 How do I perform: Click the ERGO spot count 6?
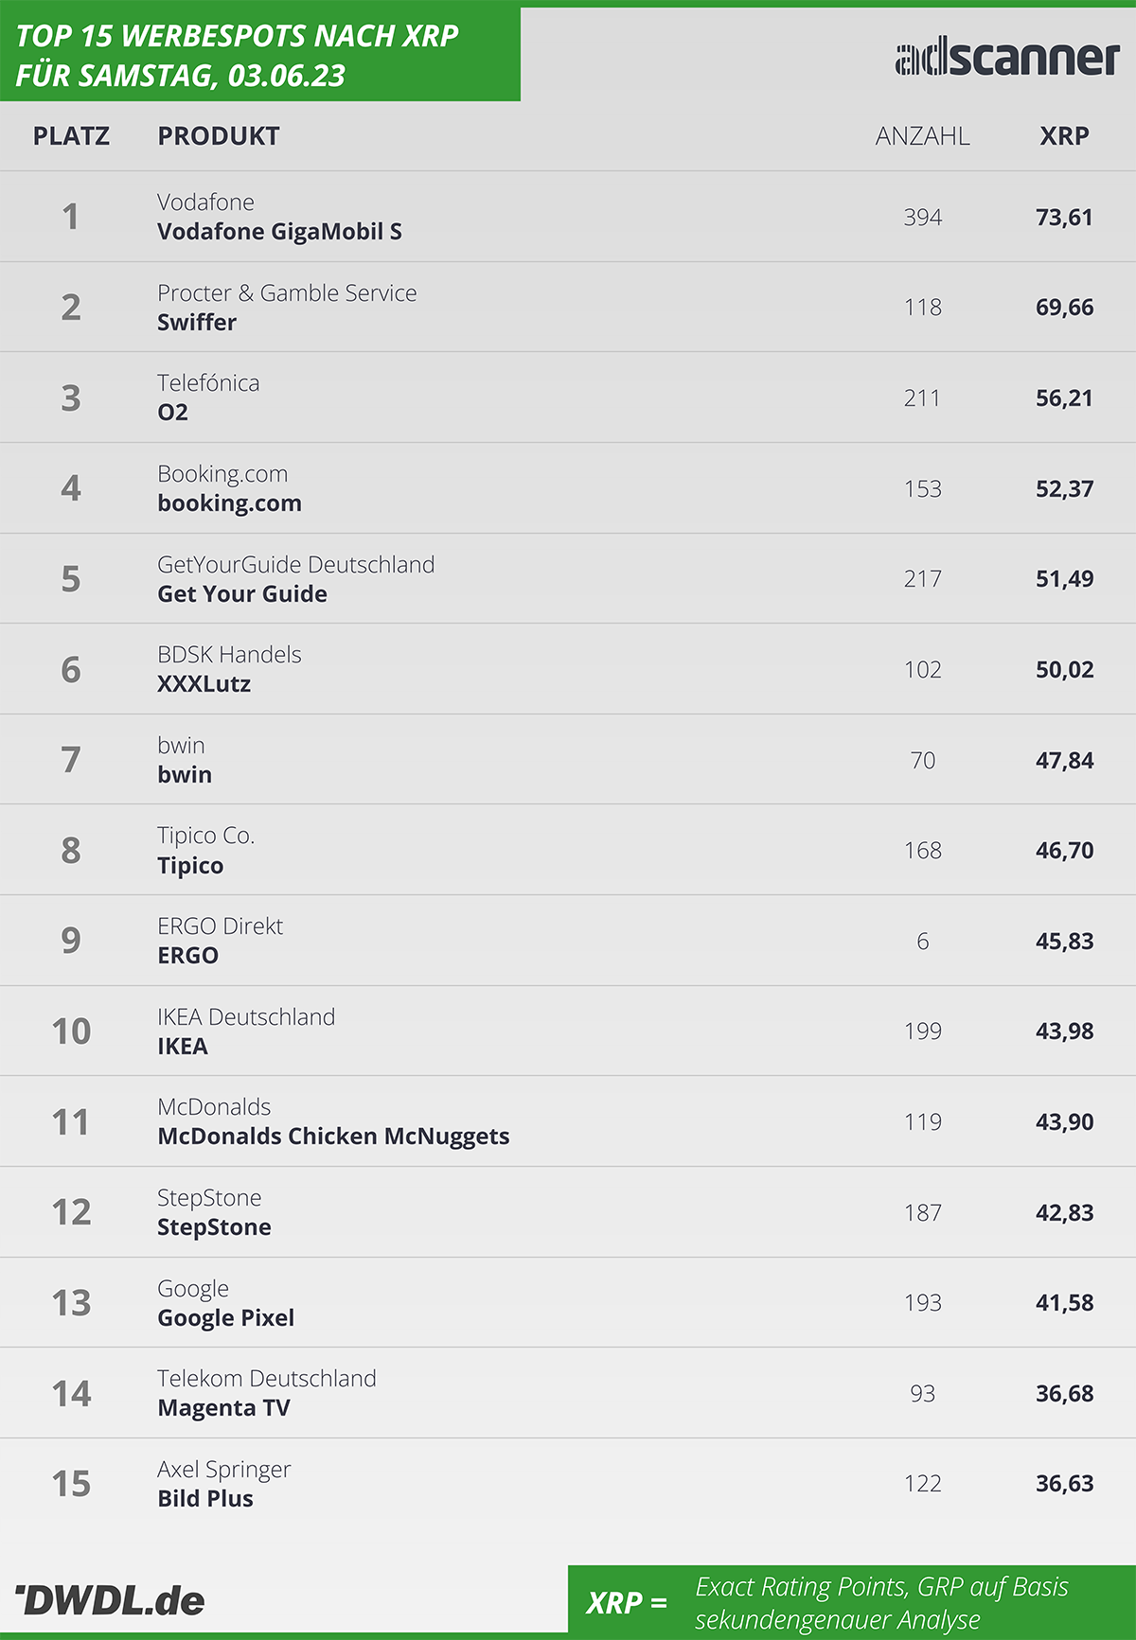click(x=922, y=942)
